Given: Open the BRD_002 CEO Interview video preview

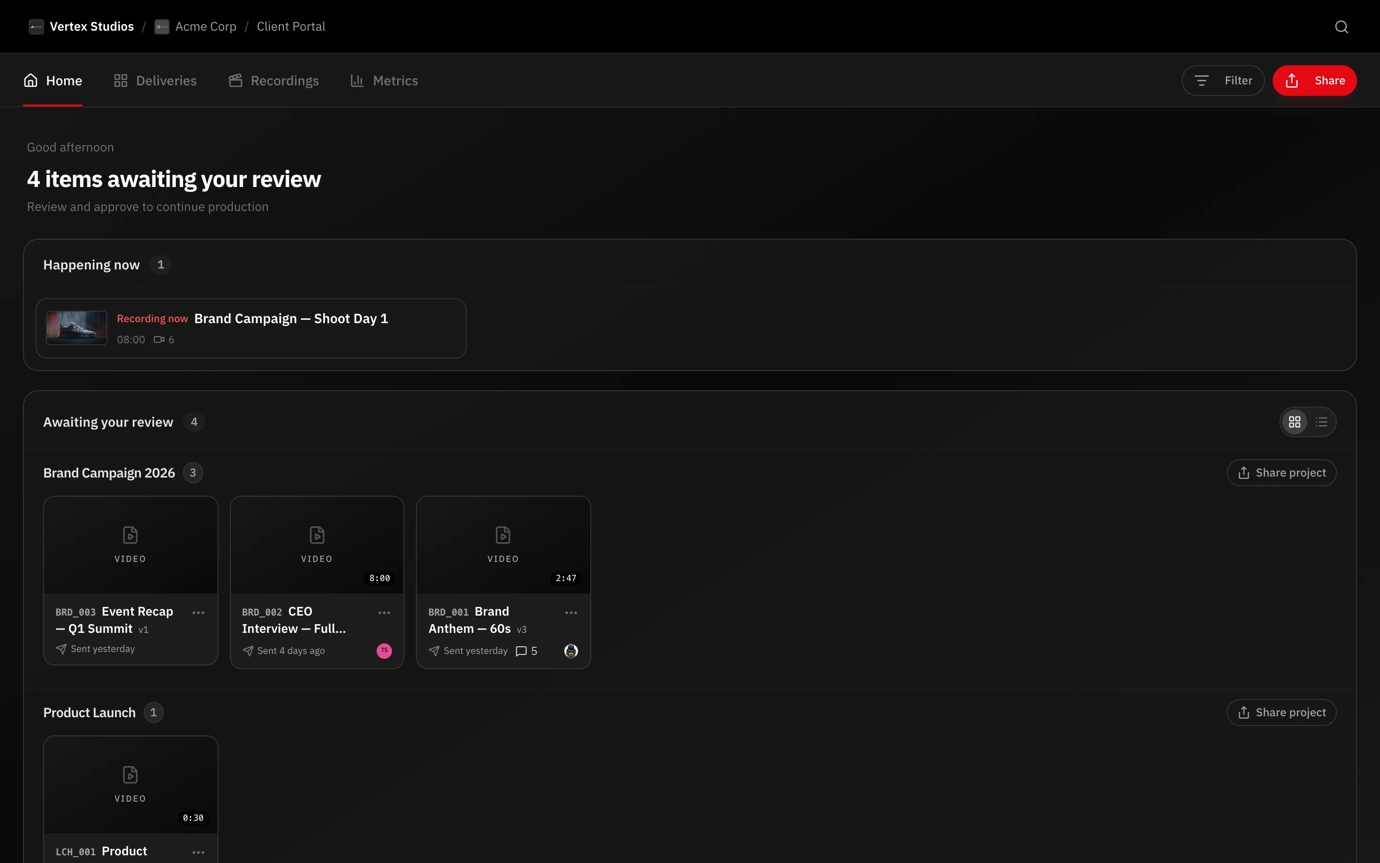Looking at the screenshot, I should pos(317,545).
